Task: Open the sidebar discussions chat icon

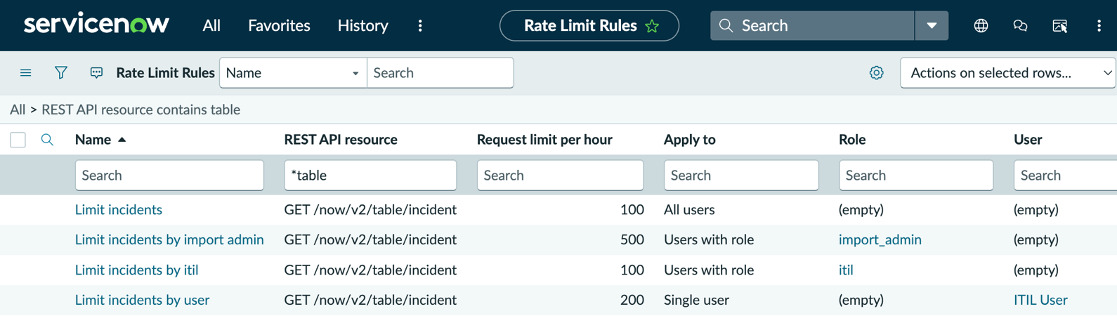Action: 1020,26
